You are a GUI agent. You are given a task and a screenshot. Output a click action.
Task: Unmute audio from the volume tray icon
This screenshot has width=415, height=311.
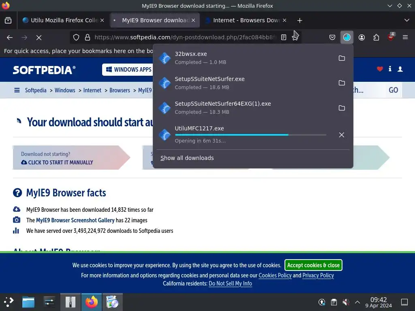point(346,302)
